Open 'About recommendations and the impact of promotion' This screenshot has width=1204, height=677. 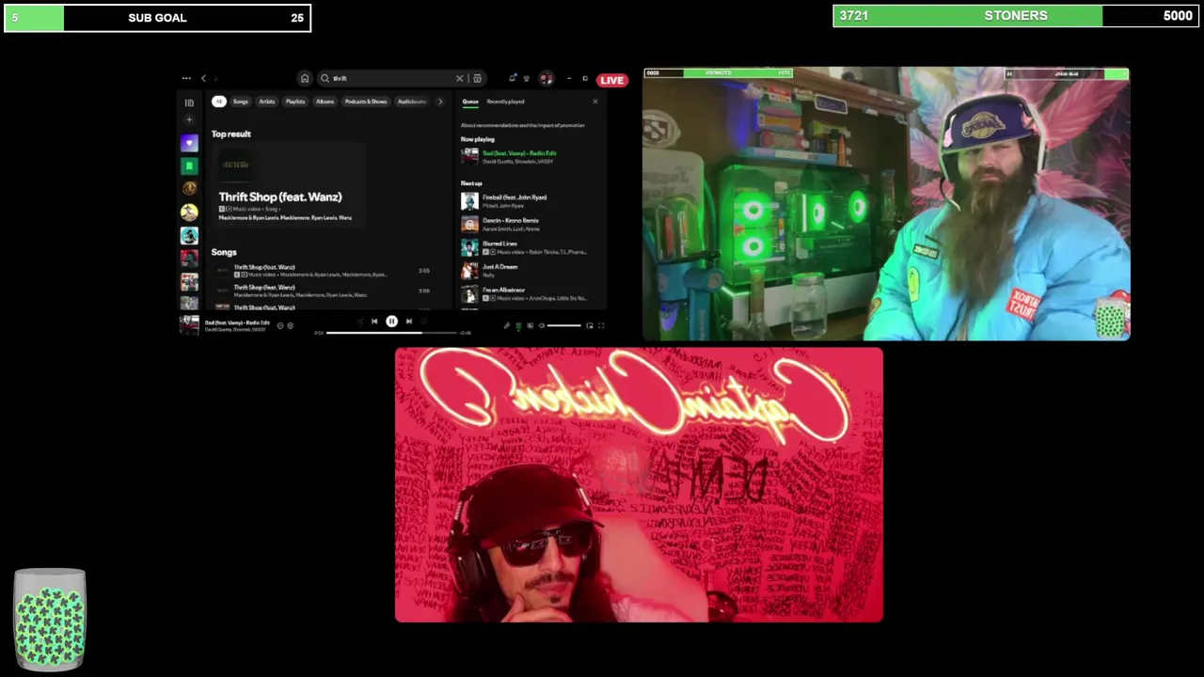(x=522, y=125)
